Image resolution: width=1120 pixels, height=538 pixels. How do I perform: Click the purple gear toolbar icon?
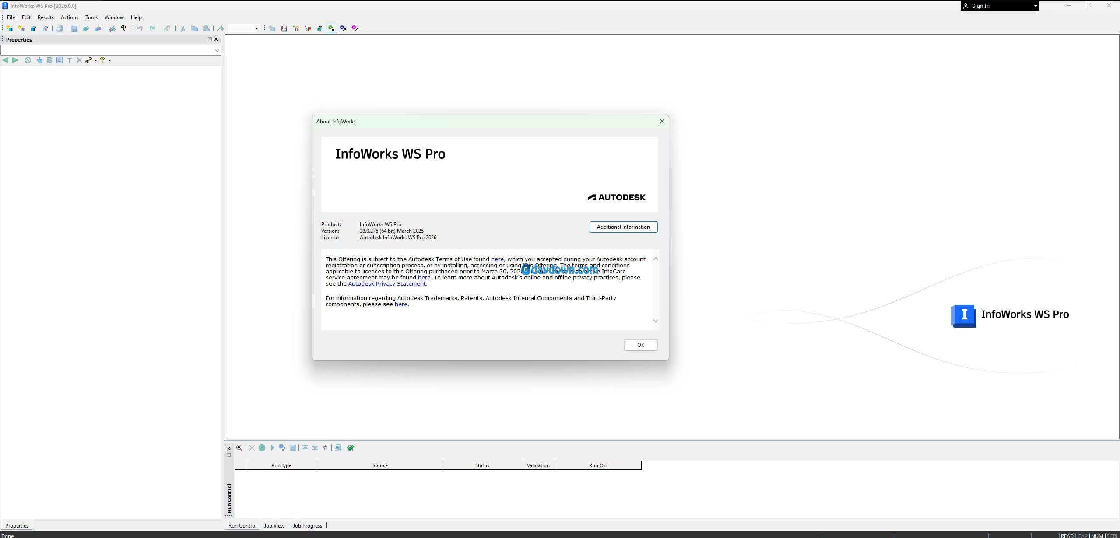[x=355, y=29]
